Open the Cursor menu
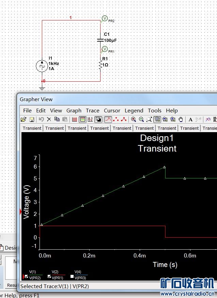Screen dimensions: 217x298 coord(112,110)
